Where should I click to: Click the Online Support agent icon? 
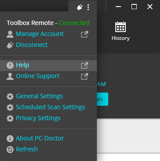10,76
